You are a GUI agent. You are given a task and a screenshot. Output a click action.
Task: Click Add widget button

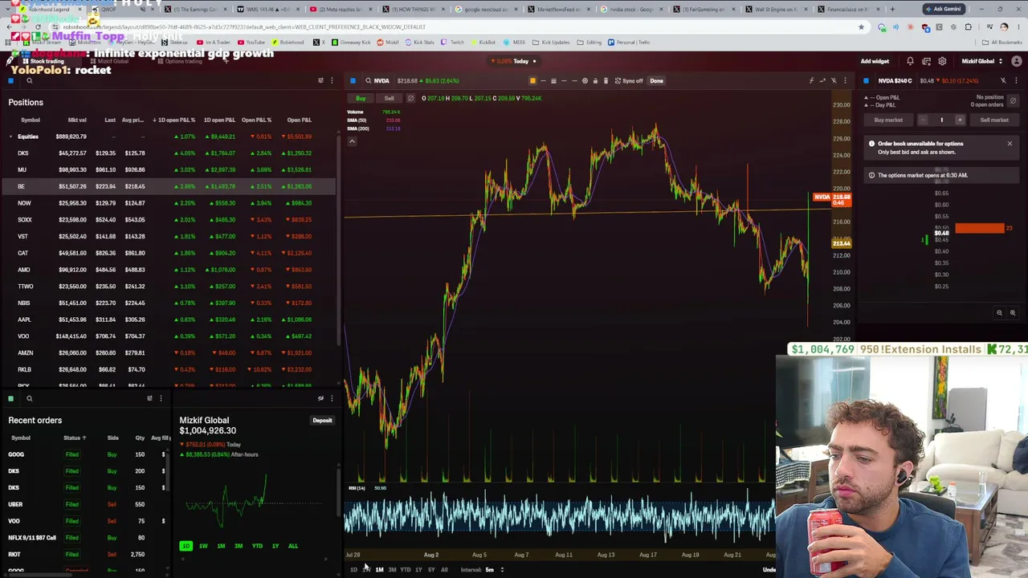875,61
